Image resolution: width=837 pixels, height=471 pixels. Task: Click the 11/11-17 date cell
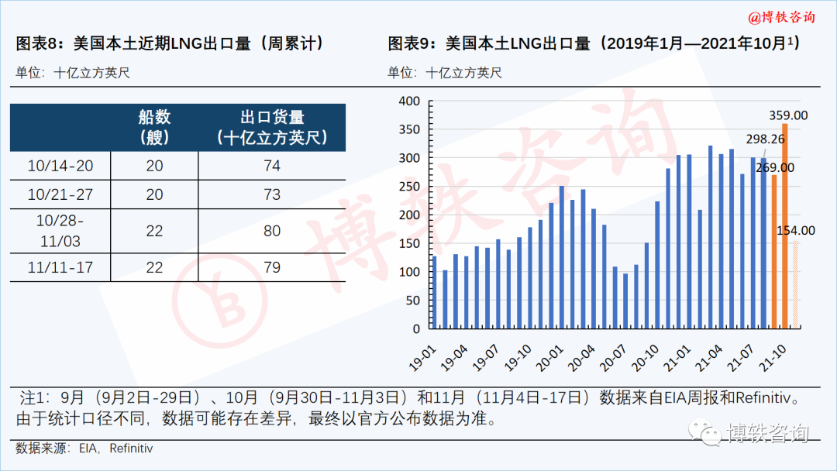(x=60, y=267)
